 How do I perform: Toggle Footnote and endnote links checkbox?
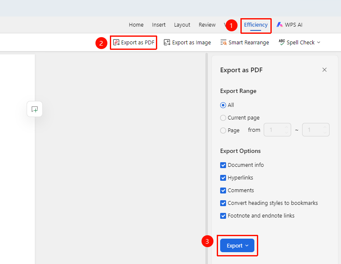[x=223, y=216]
